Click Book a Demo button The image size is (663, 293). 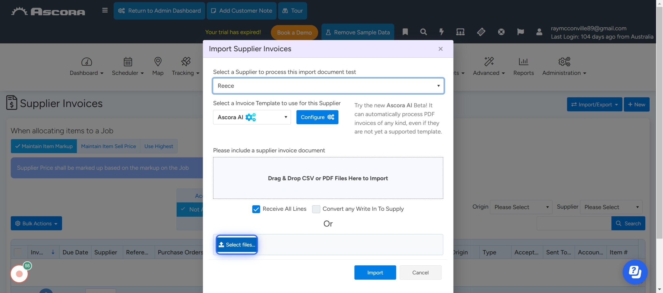click(294, 32)
